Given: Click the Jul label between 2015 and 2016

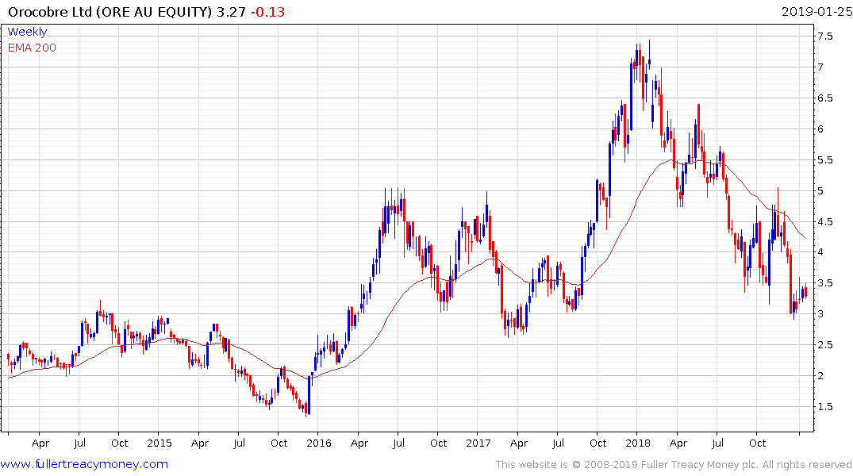Looking at the screenshot, I should pos(240,443).
